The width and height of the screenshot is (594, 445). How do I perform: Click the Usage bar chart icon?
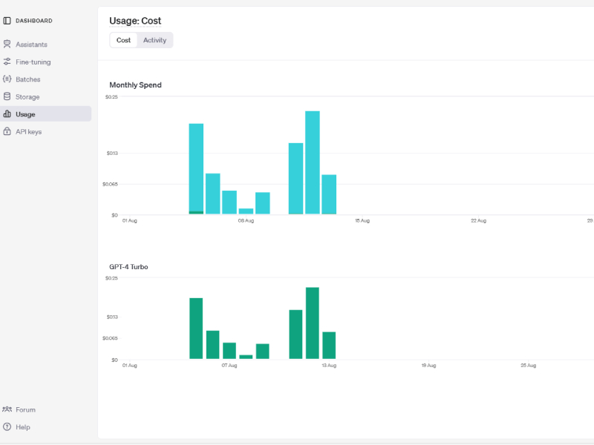(7, 114)
